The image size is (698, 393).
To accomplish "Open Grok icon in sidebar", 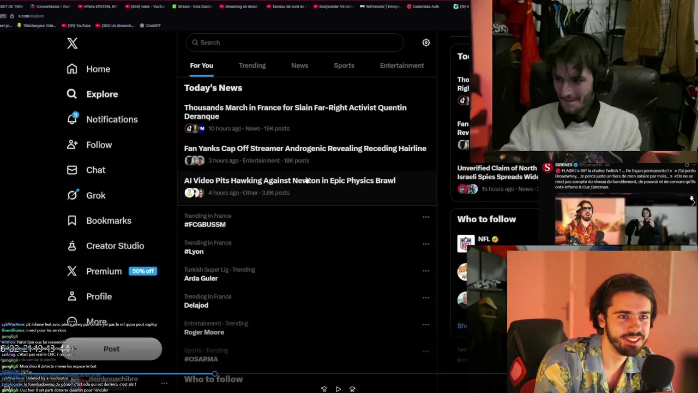I will 72,195.
